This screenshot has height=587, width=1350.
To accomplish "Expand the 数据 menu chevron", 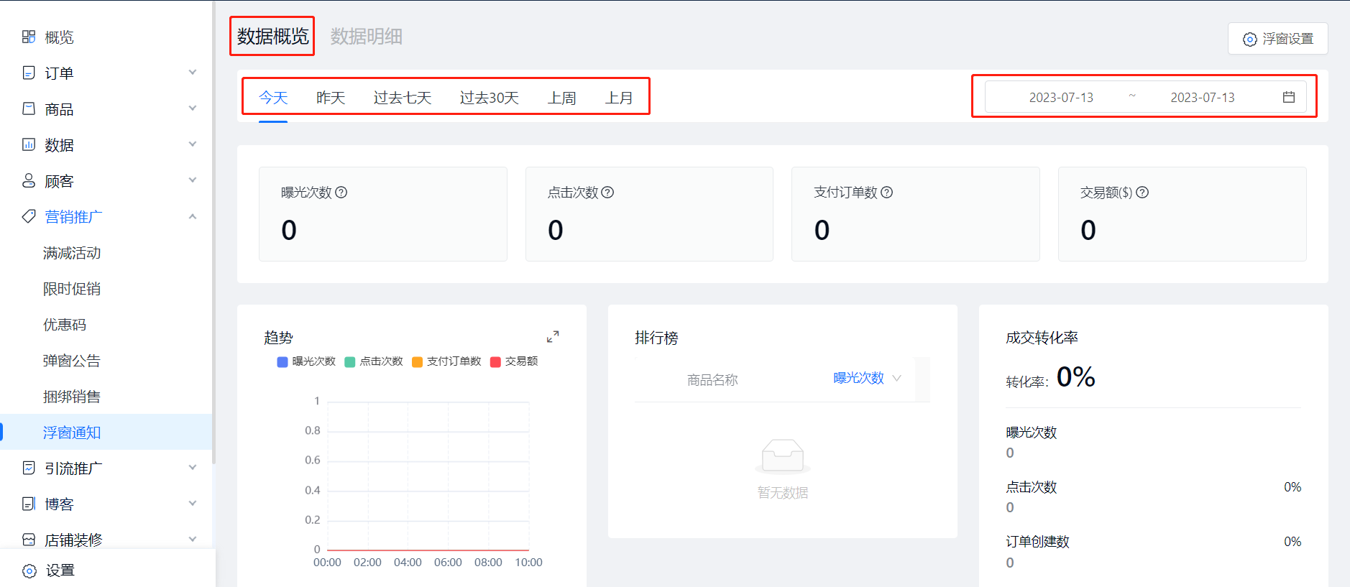I will coord(193,144).
